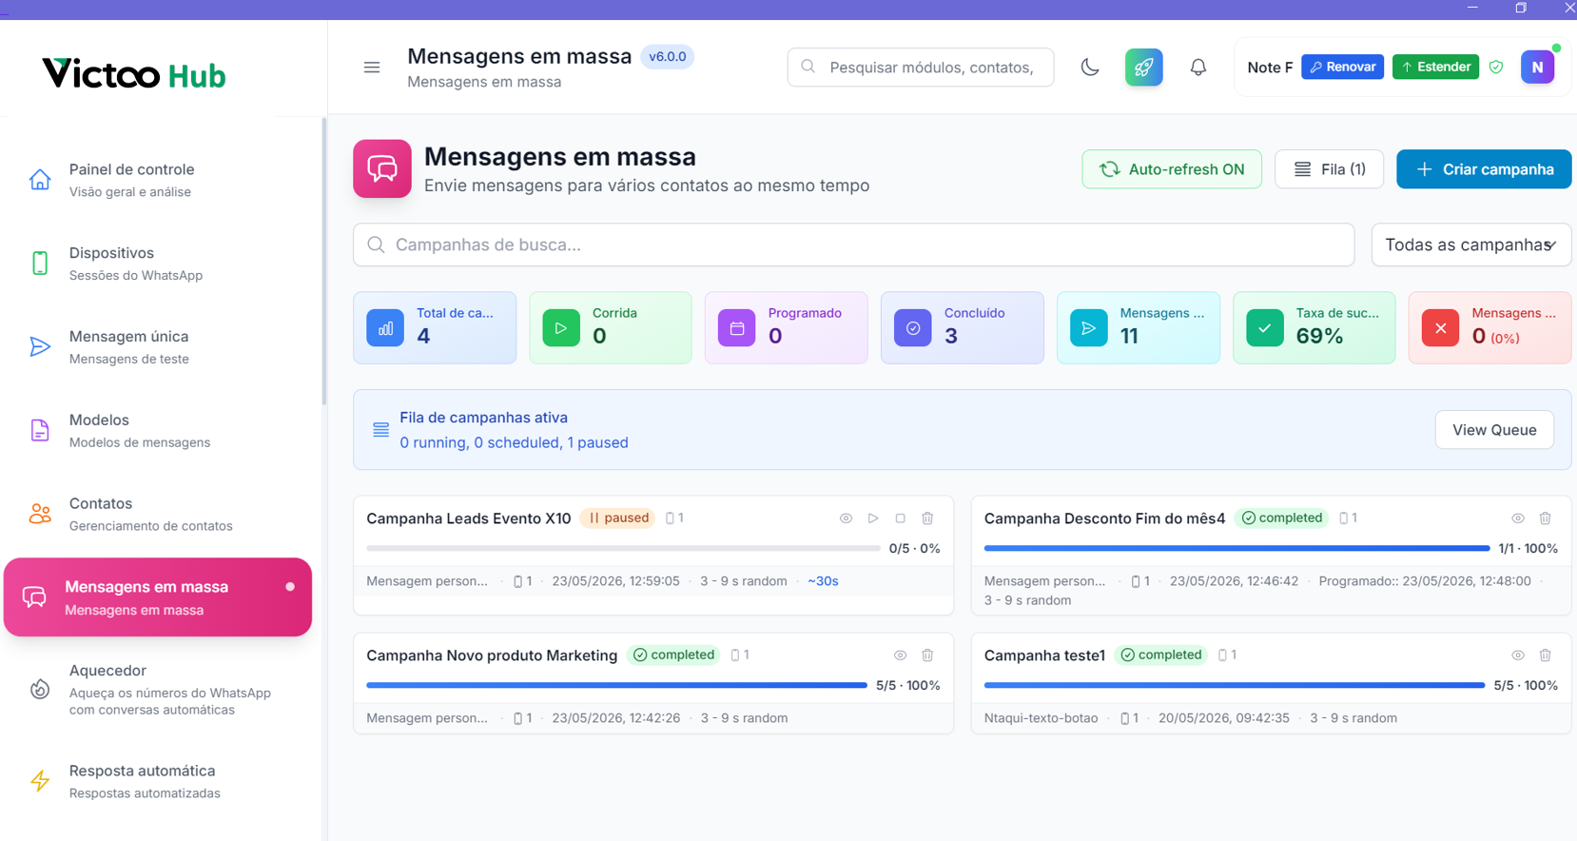Click the green shield icon
The image size is (1577, 841).
[1496, 68]
